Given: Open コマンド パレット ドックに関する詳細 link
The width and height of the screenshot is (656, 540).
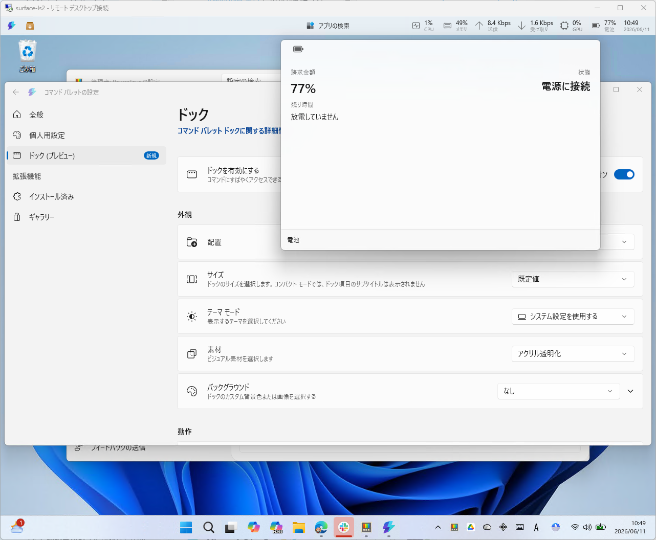Looking at the screenshot, I should (x=229, y=131).
